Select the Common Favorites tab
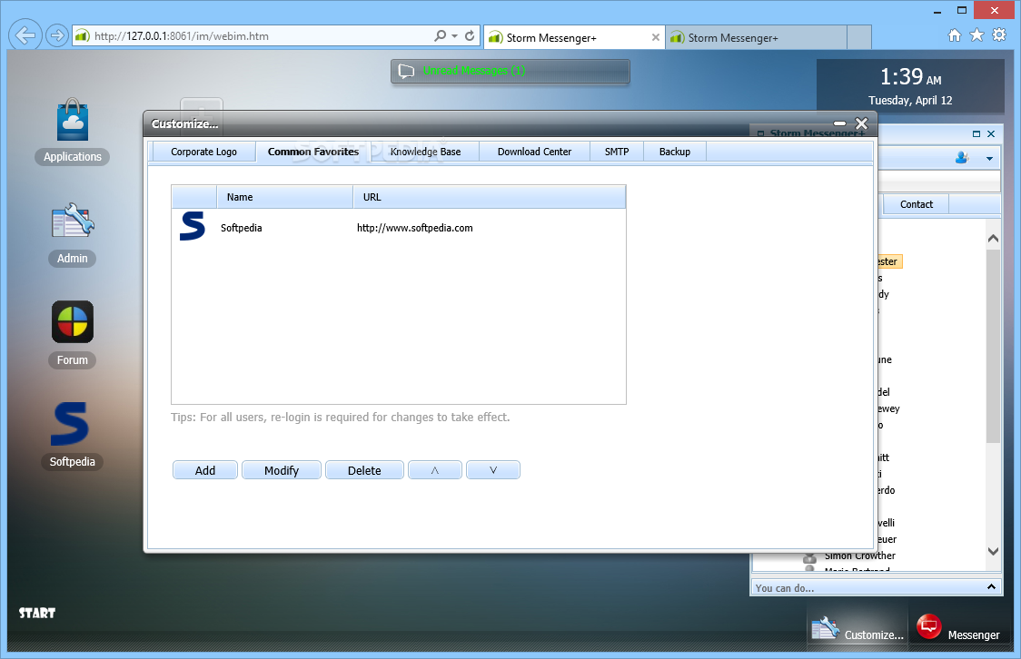The height and width of the screenshot is (659, 1021). pyautogui.click(x=313, y=152)
